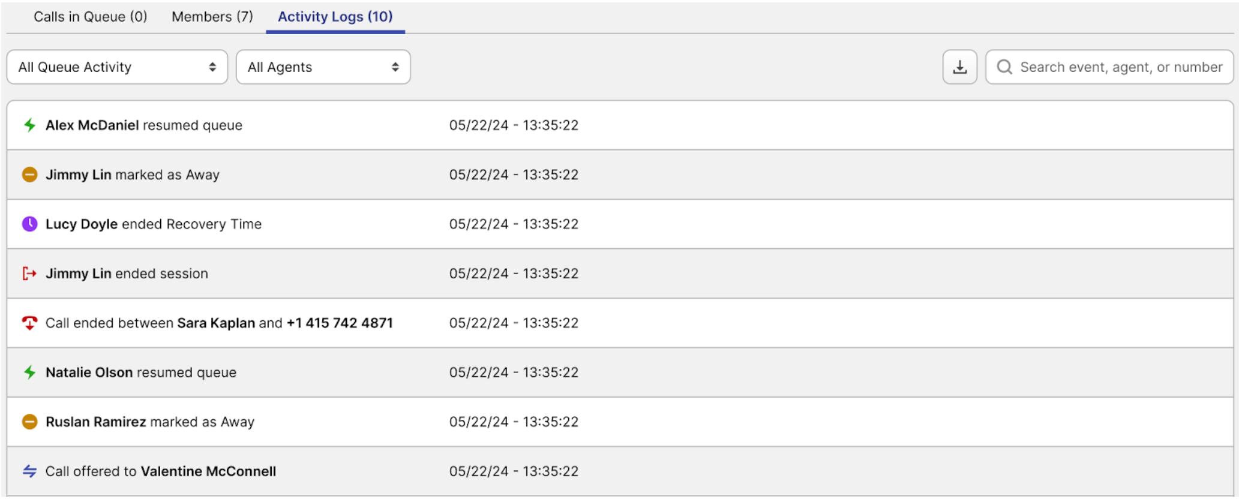Viewport: 1239px width, 499px height.
Task: Click the blue call-offered arrows icon
Action: click(29, 471)
